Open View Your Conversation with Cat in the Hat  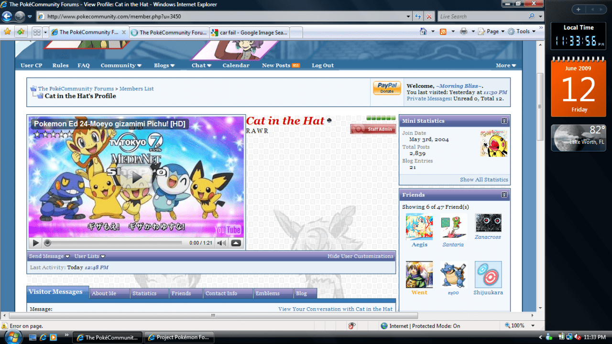click(x=335, y=309)
